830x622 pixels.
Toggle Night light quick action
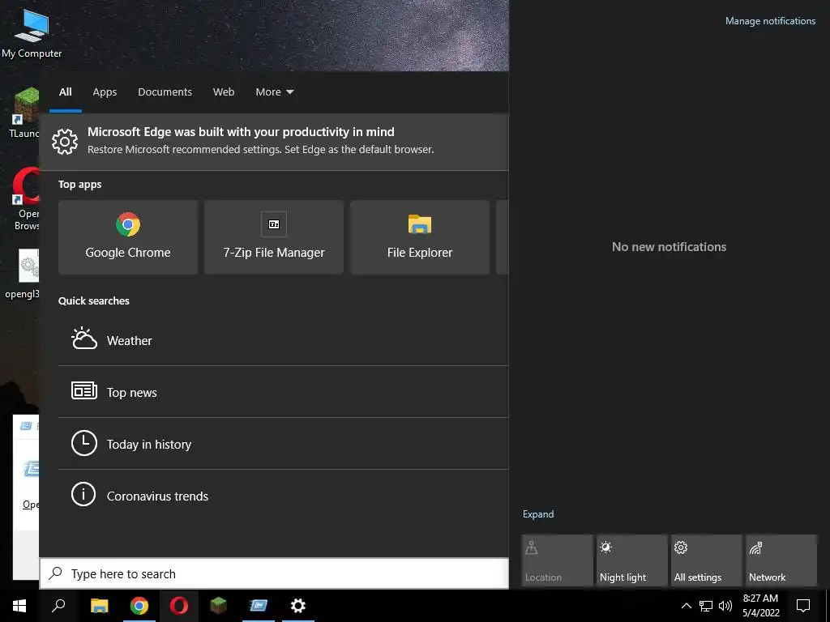631,560
